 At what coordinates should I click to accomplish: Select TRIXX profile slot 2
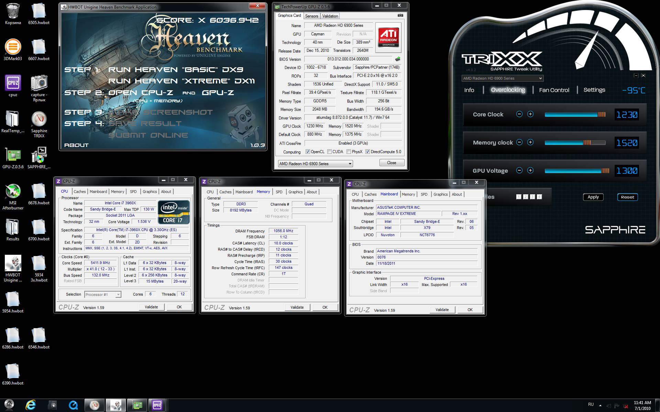[526, 197]
